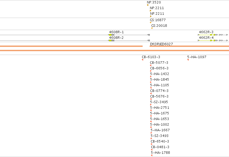The width and height of the screenshot is (229, 157).
Task: Open the CB-5077-3 insertion label
Action: click(x=159, y=63)
